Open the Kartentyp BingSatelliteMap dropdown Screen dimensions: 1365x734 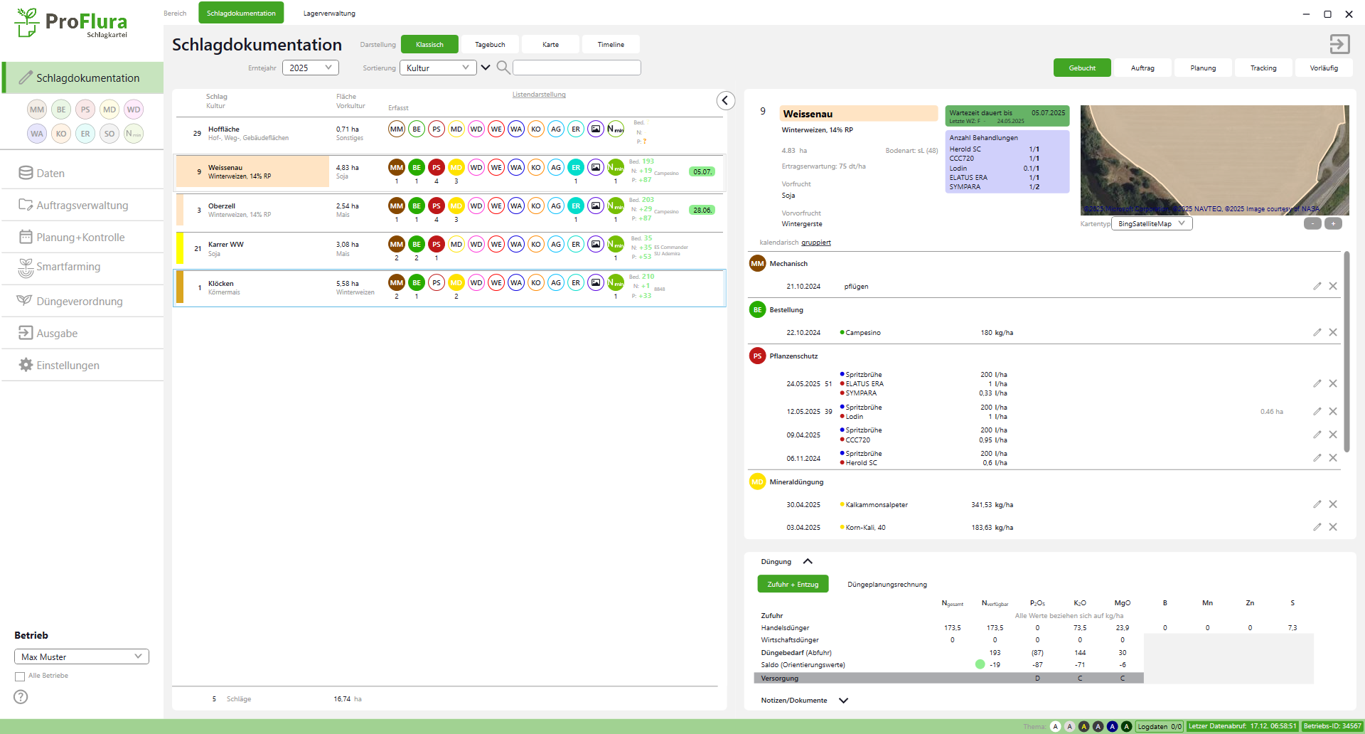[x=1151, y=223]
